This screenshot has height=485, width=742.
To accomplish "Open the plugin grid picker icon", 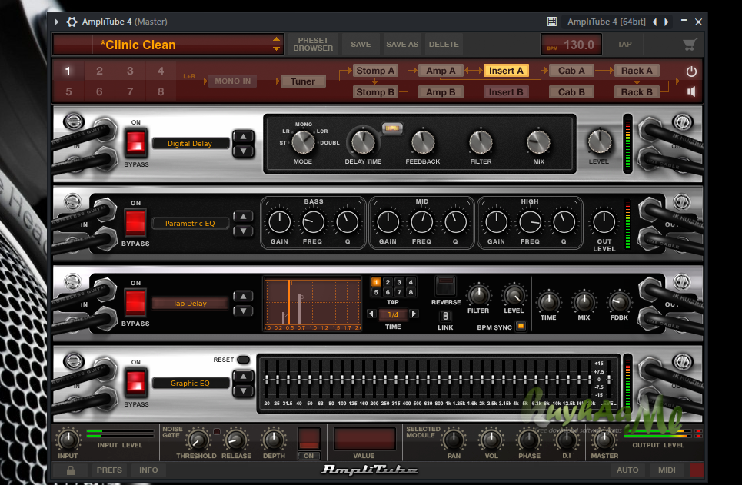I will 552,22.
